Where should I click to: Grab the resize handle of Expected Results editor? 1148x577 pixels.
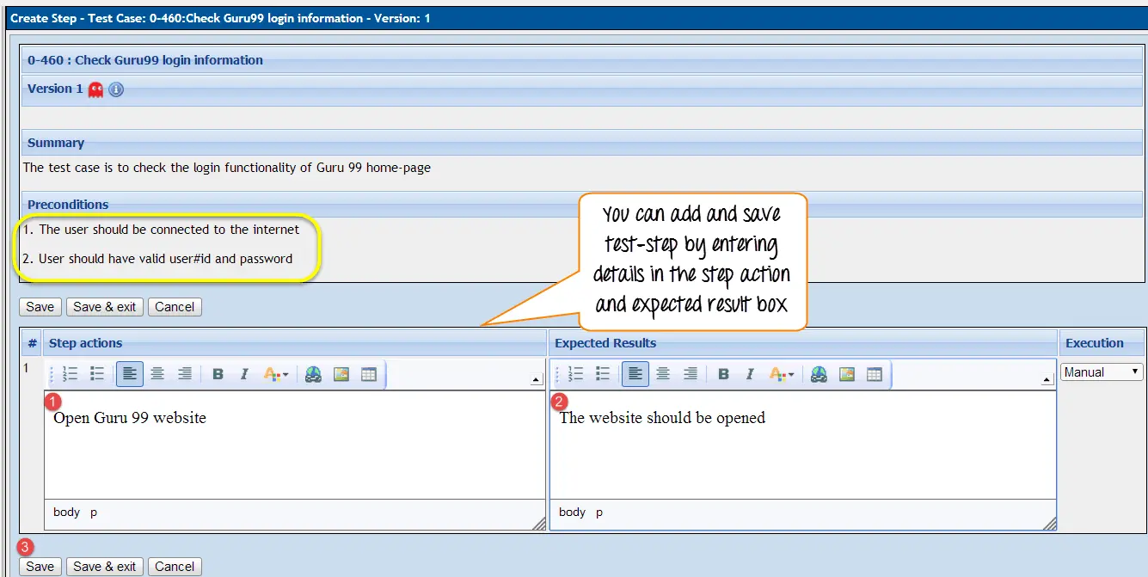click(1049, 523)
